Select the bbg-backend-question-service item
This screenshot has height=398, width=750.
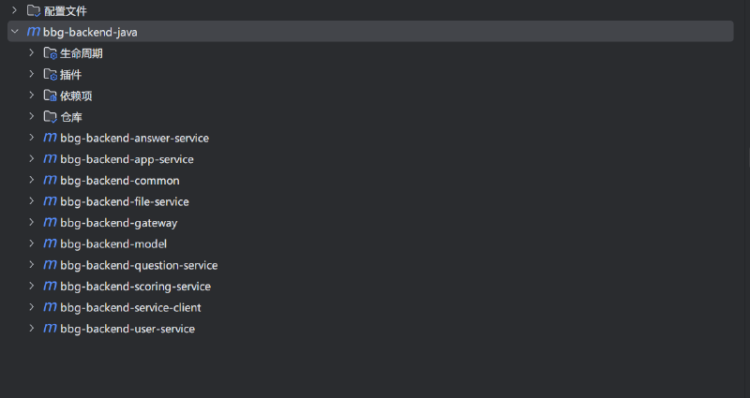pos(139,265)
